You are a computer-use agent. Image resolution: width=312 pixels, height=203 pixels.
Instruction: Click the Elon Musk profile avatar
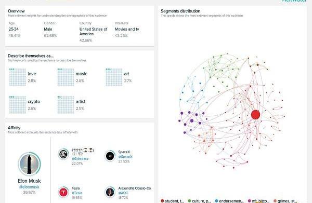tap(29, 164)
